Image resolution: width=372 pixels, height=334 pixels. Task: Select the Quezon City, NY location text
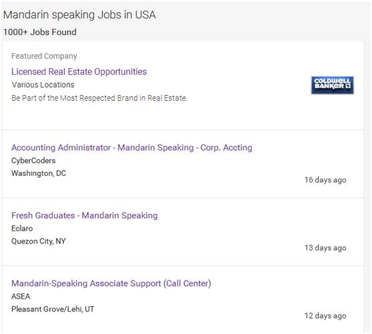click(x=39, y=241)
